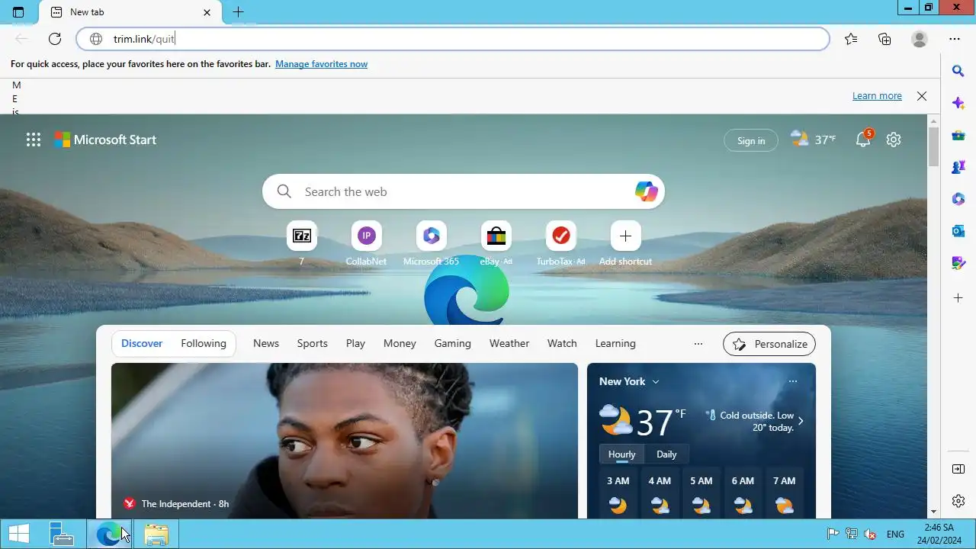
Task: Select the Play feed category
Action: coord(355,343)
